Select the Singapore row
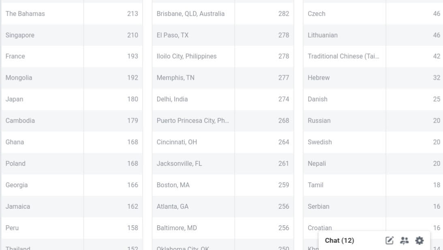443x250 pixels. (20, 35)
